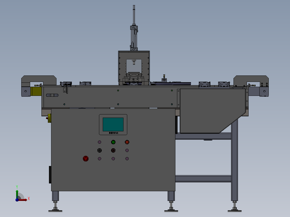Click the green Y axis of the triad
Screen dimensions: 290x217
[17, 194]
